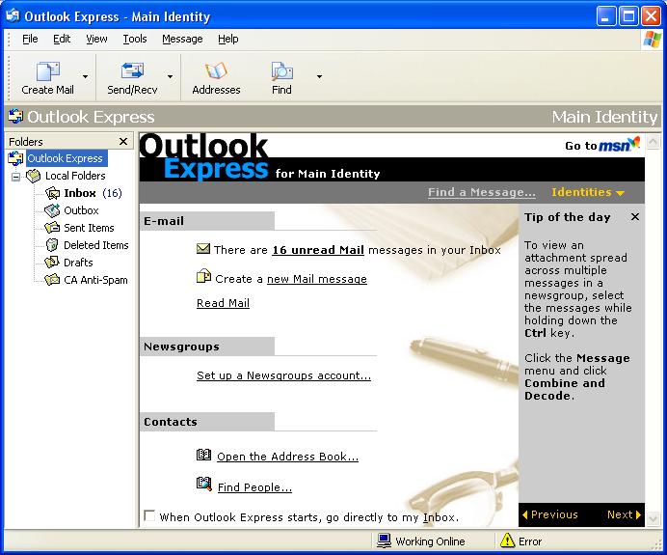Select the Deleted Items label
The height and width of the screenshot is (555, 667).
[96, 245]
